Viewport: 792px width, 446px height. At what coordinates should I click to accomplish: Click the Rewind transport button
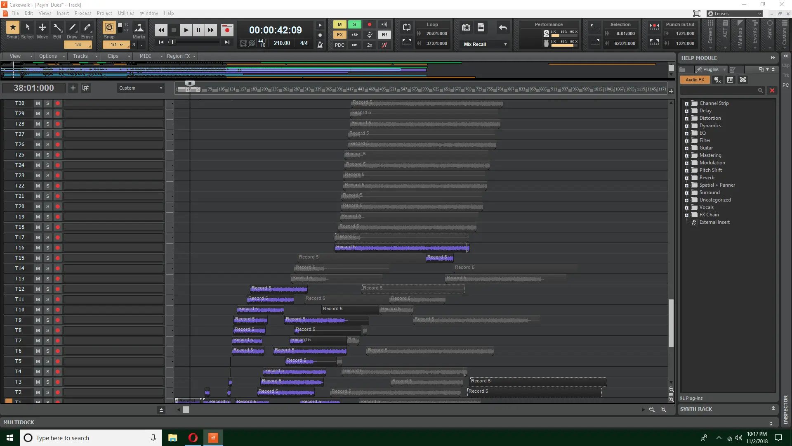point(161,30)
